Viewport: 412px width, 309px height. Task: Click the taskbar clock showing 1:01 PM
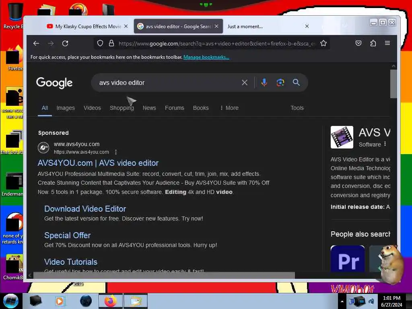click(x=391, y=301)
